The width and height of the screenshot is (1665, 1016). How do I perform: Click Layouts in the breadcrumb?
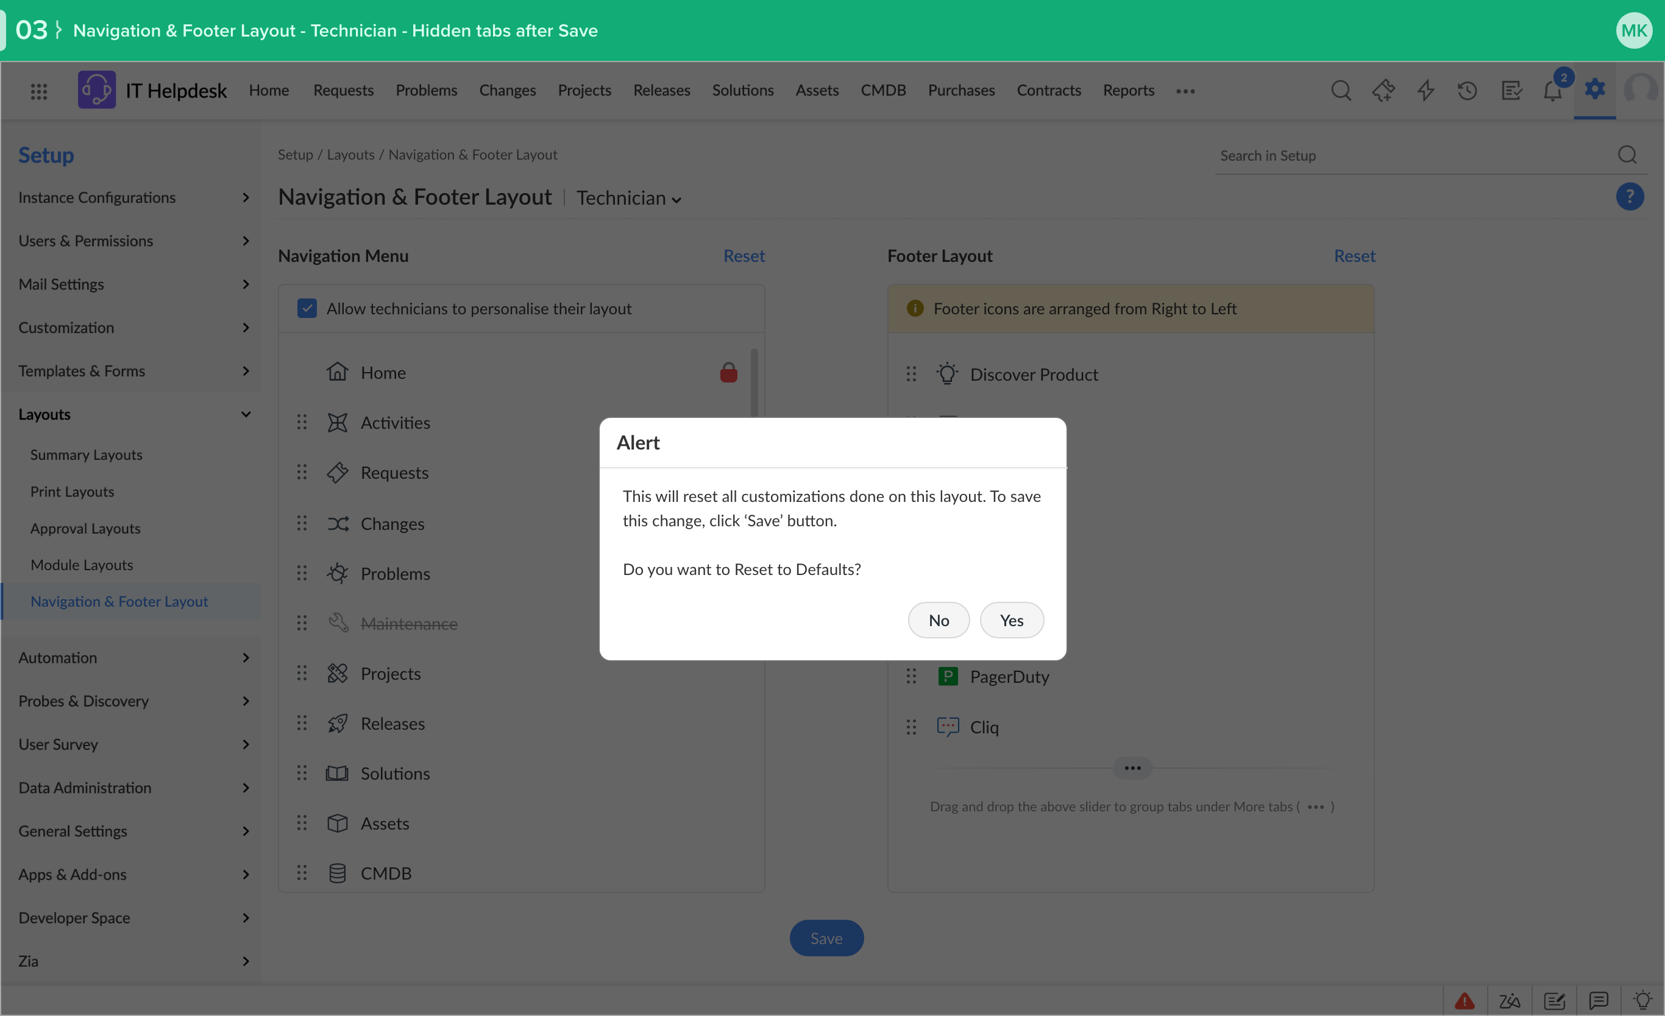click(350, 154)
